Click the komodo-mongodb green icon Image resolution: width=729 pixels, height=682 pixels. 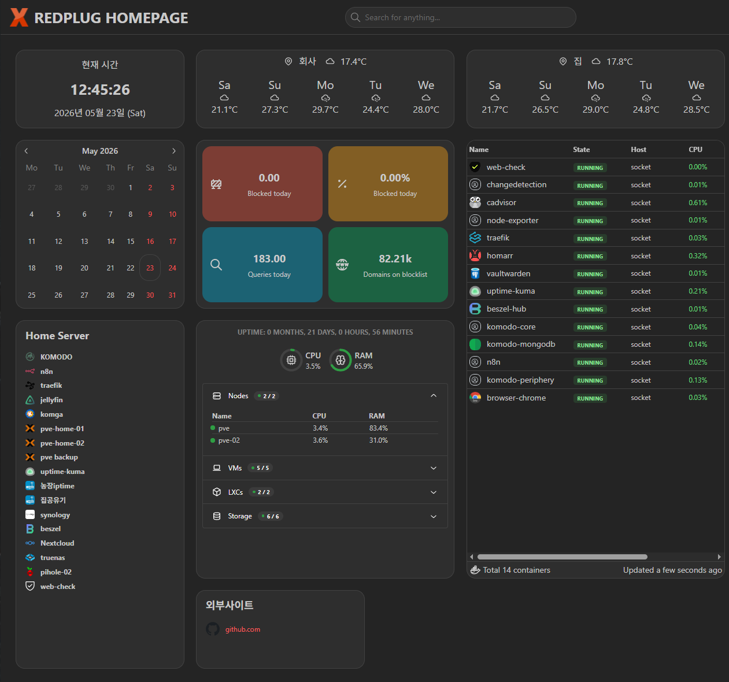475,344
